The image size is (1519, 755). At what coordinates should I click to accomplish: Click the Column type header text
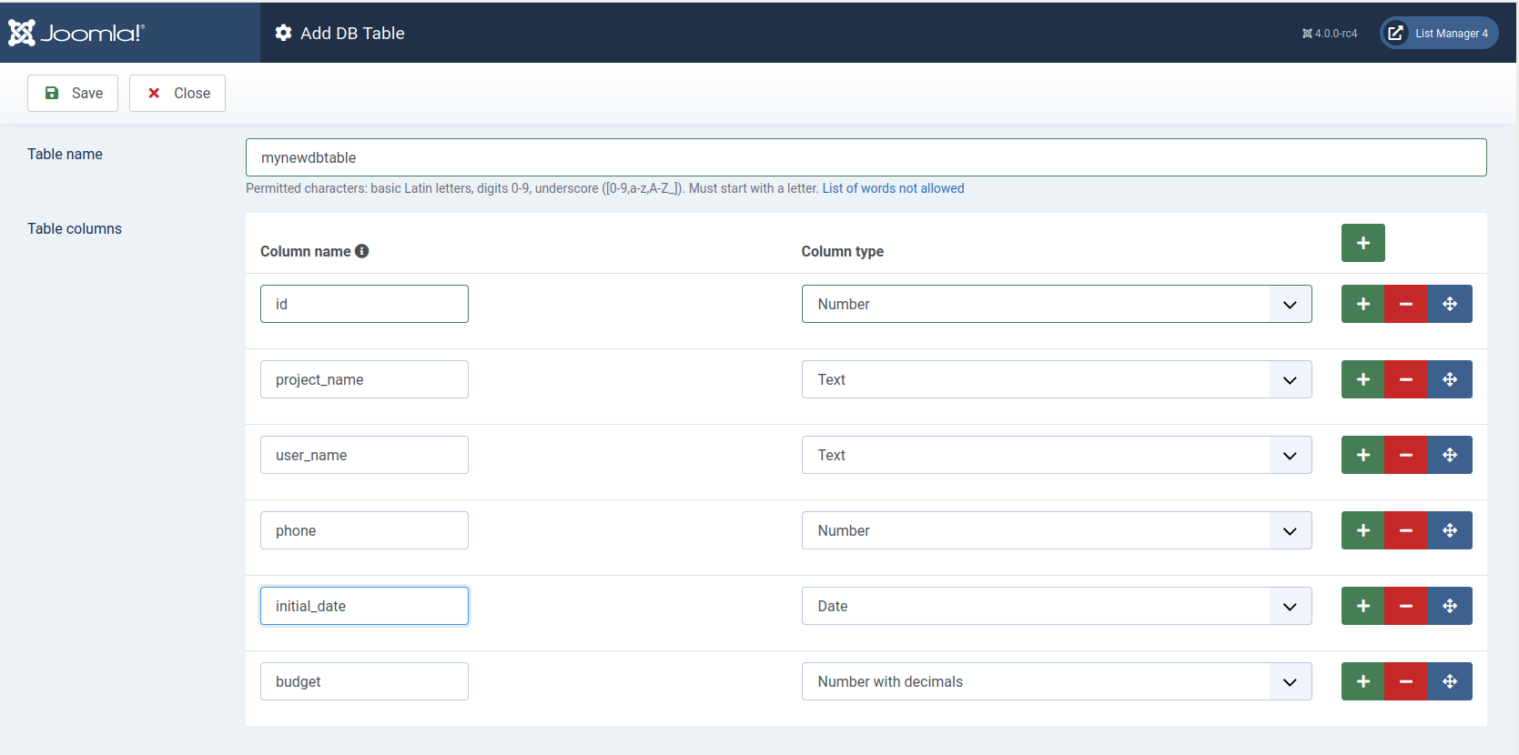pos(842,251)
